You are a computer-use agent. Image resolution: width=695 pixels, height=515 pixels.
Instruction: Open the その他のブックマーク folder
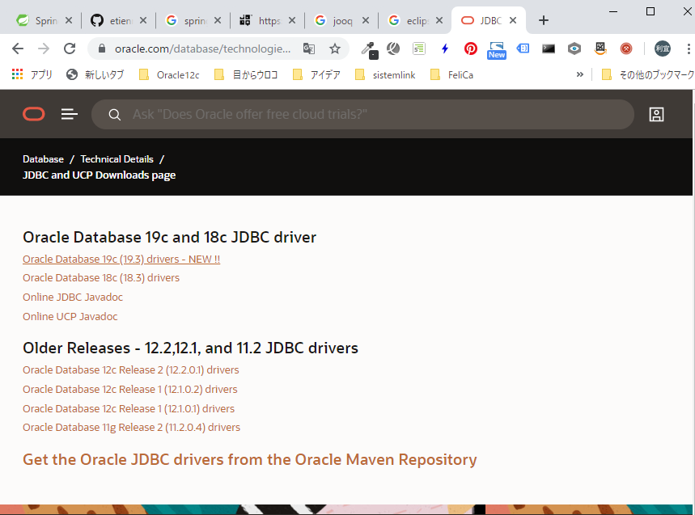[x=647, y=75]
